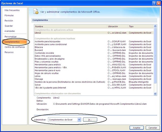The height and width of the screenshot is (132, 162).
Task: Click the add-in list vertical scrollbar
Action: pos(155,60)
